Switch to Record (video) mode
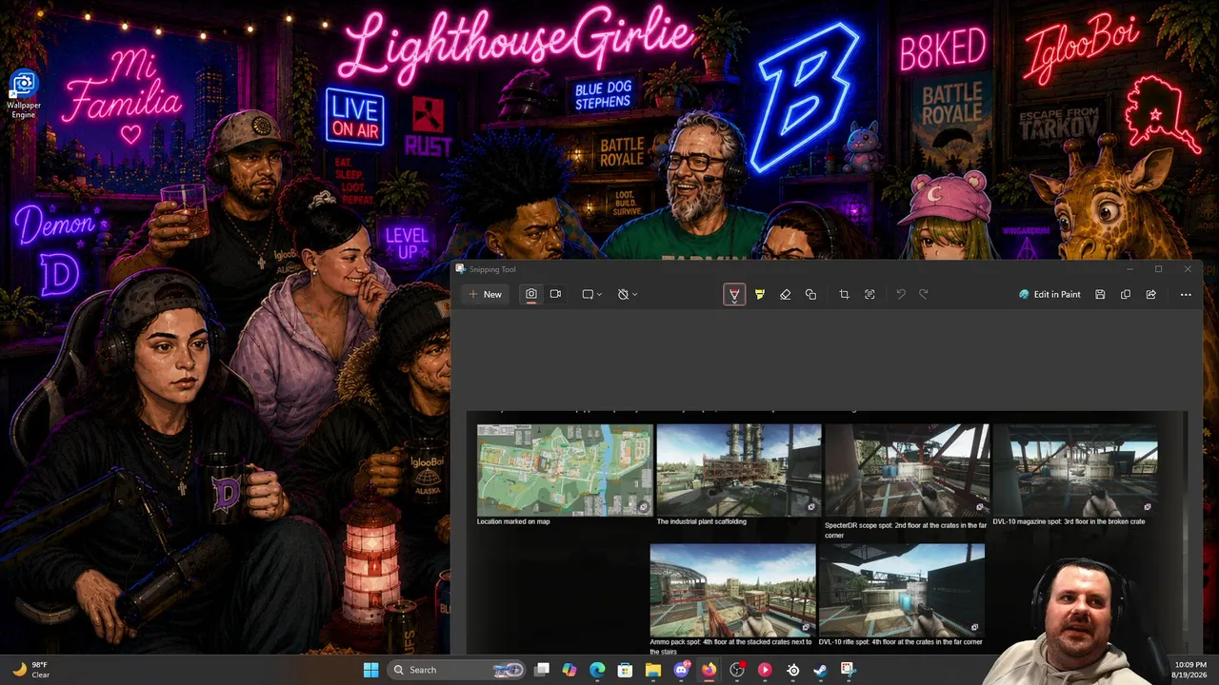 (x=555, y=295)
